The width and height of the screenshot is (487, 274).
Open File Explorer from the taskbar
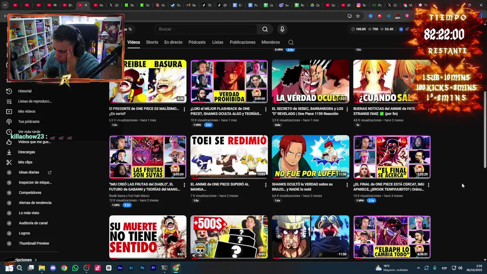click(x=42, y=268)
